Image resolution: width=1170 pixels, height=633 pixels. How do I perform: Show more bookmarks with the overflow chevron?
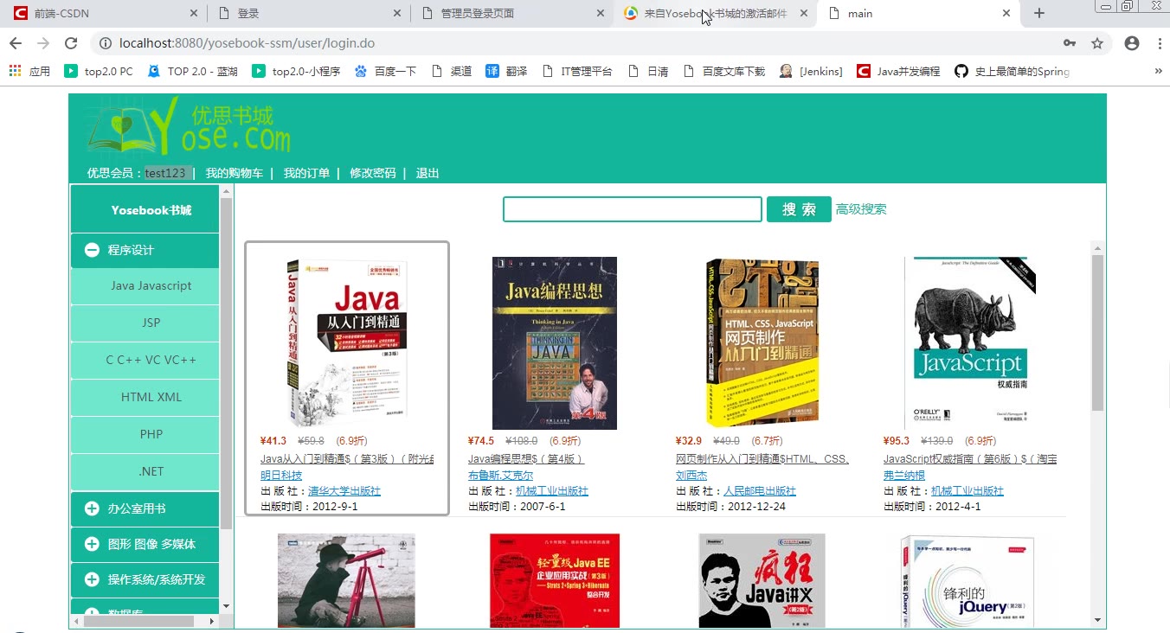click(x=1159, y=72)
